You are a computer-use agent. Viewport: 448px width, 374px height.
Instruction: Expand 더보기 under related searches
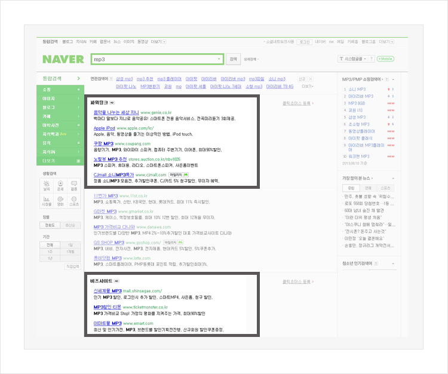point(308,86)
